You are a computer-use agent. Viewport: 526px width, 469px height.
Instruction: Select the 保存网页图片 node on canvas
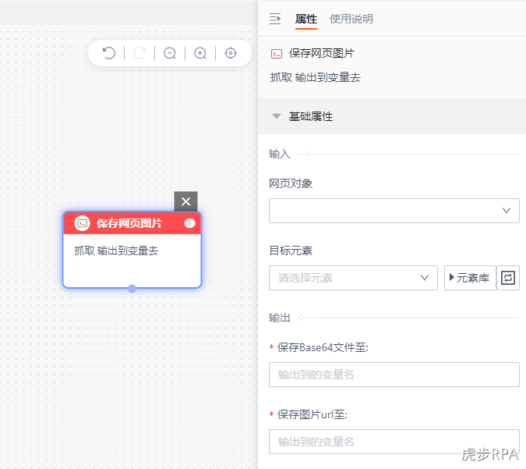click(132, 250)
